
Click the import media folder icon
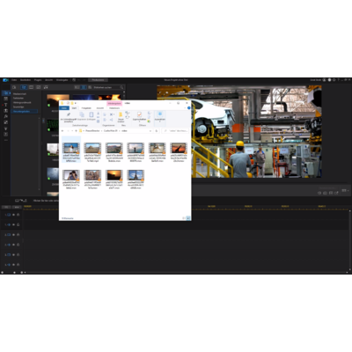[15, 87]
